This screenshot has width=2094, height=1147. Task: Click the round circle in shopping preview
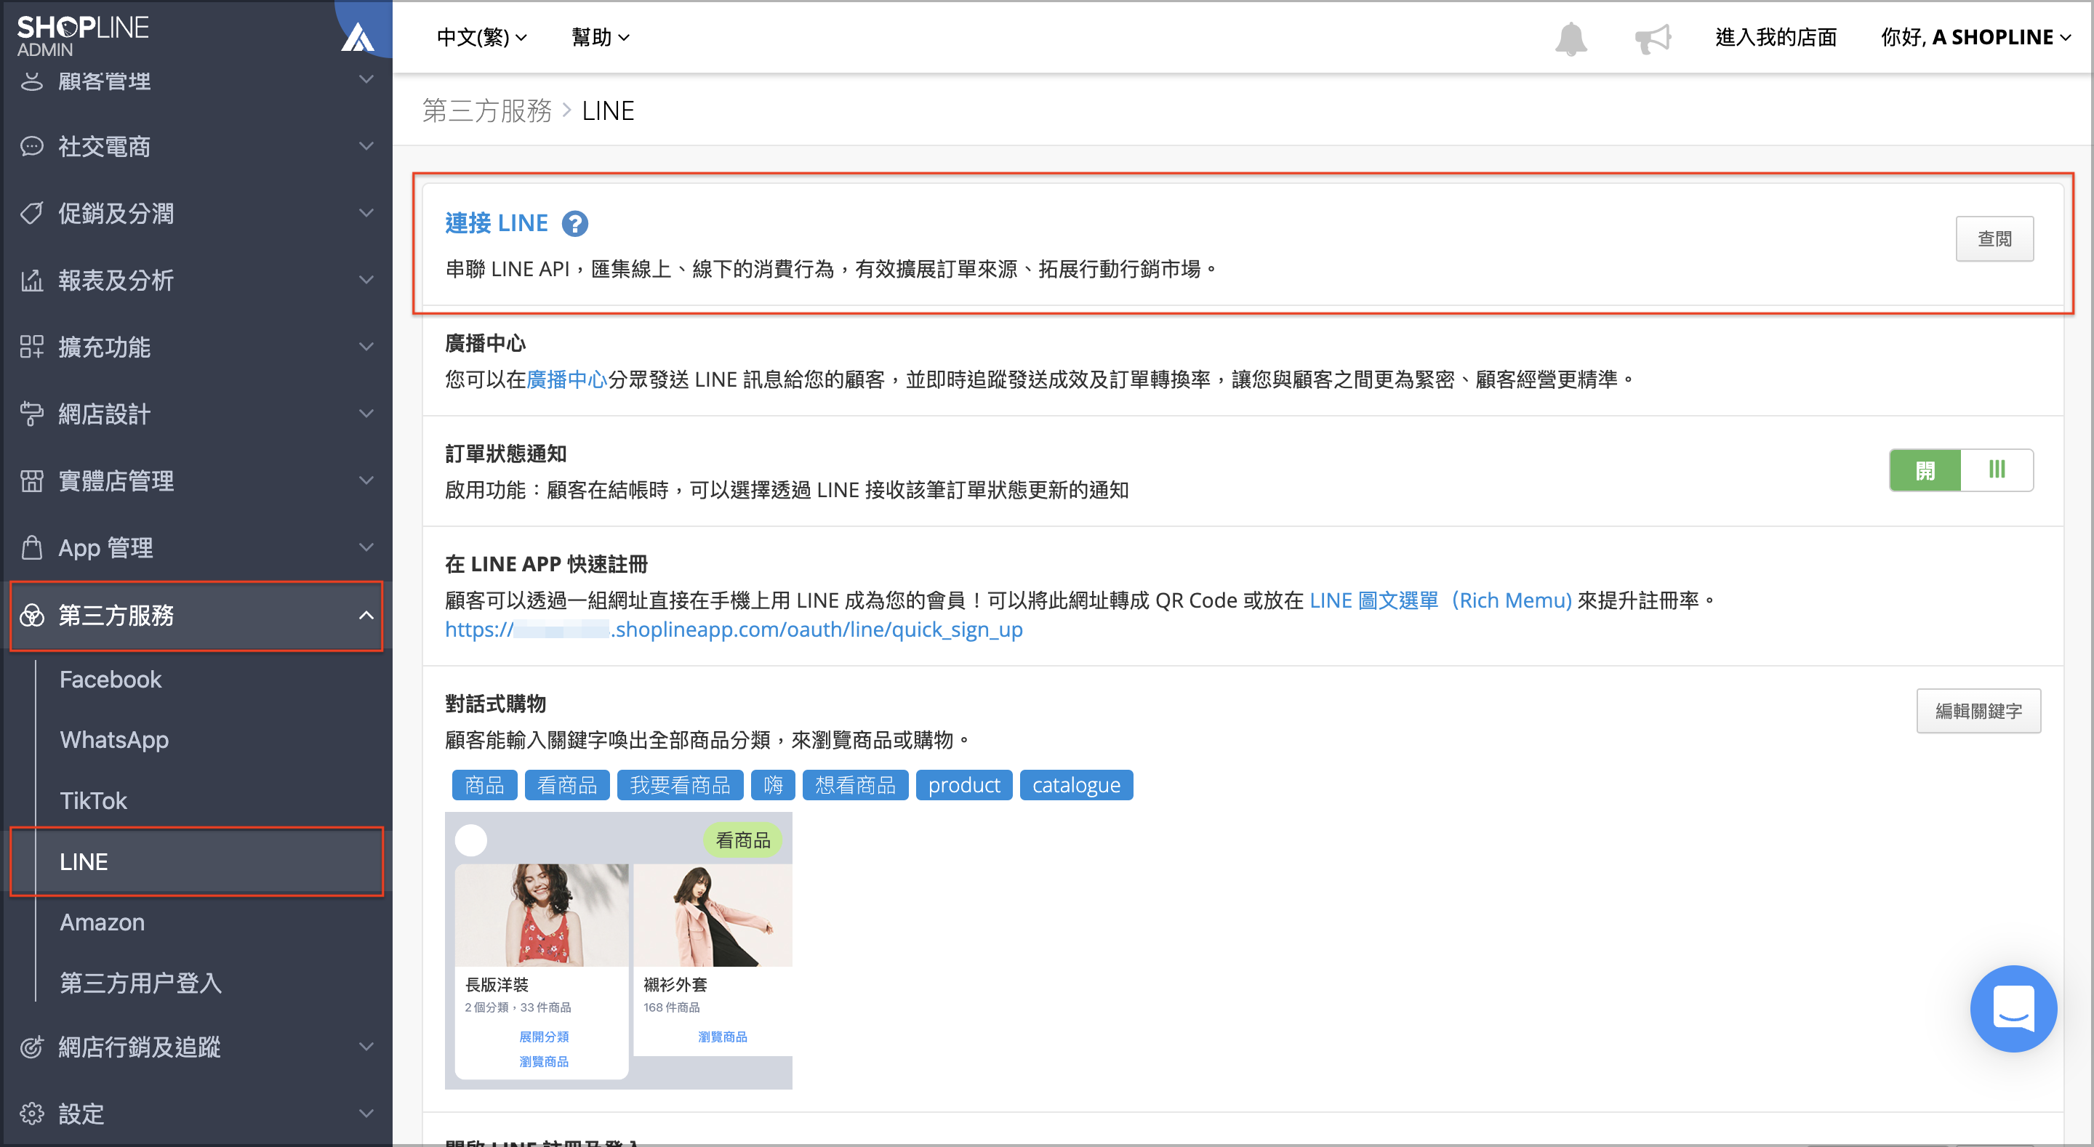[x=470, y=840]
